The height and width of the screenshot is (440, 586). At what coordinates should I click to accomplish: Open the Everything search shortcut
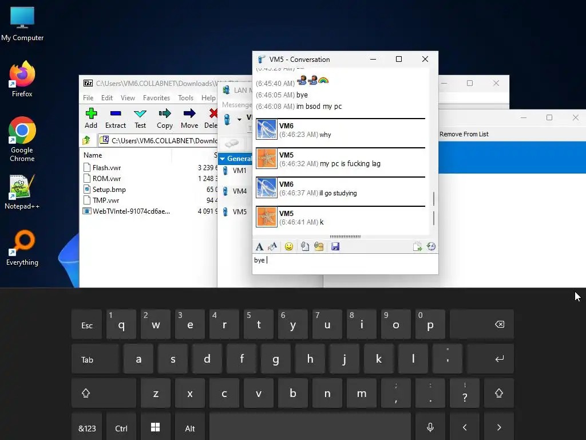tap(22, 248)
